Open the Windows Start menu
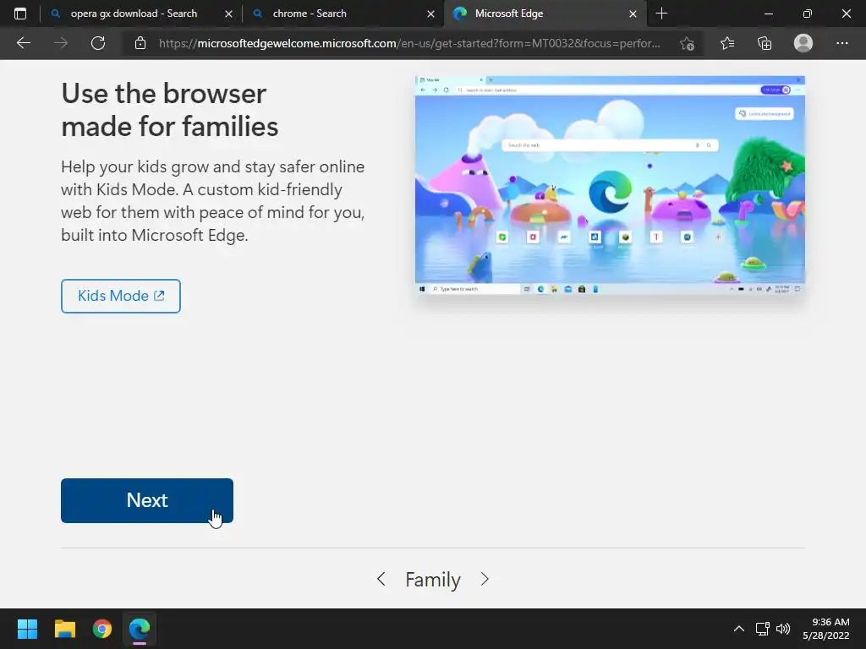This screenshot has height=649, width=866. coord(27,629)
